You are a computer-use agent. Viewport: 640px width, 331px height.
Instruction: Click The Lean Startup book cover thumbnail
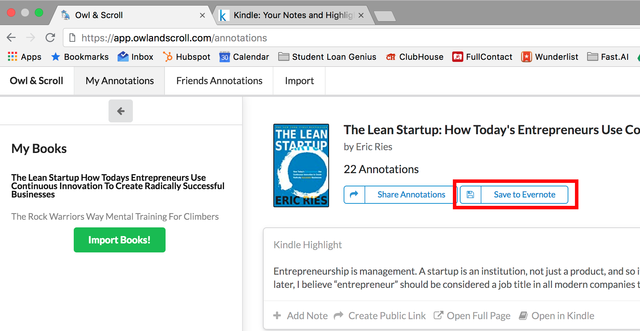pyautogui.click(x=301, y=165)
